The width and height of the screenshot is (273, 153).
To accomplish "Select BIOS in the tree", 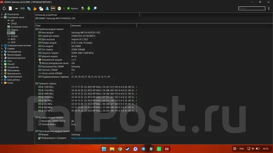I will tap(13, 39).
